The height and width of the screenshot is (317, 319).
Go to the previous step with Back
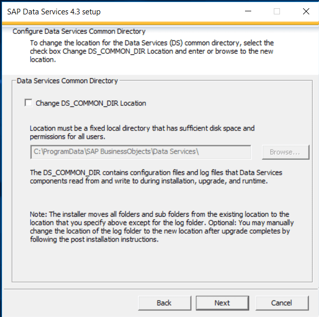tap(164, 303)
